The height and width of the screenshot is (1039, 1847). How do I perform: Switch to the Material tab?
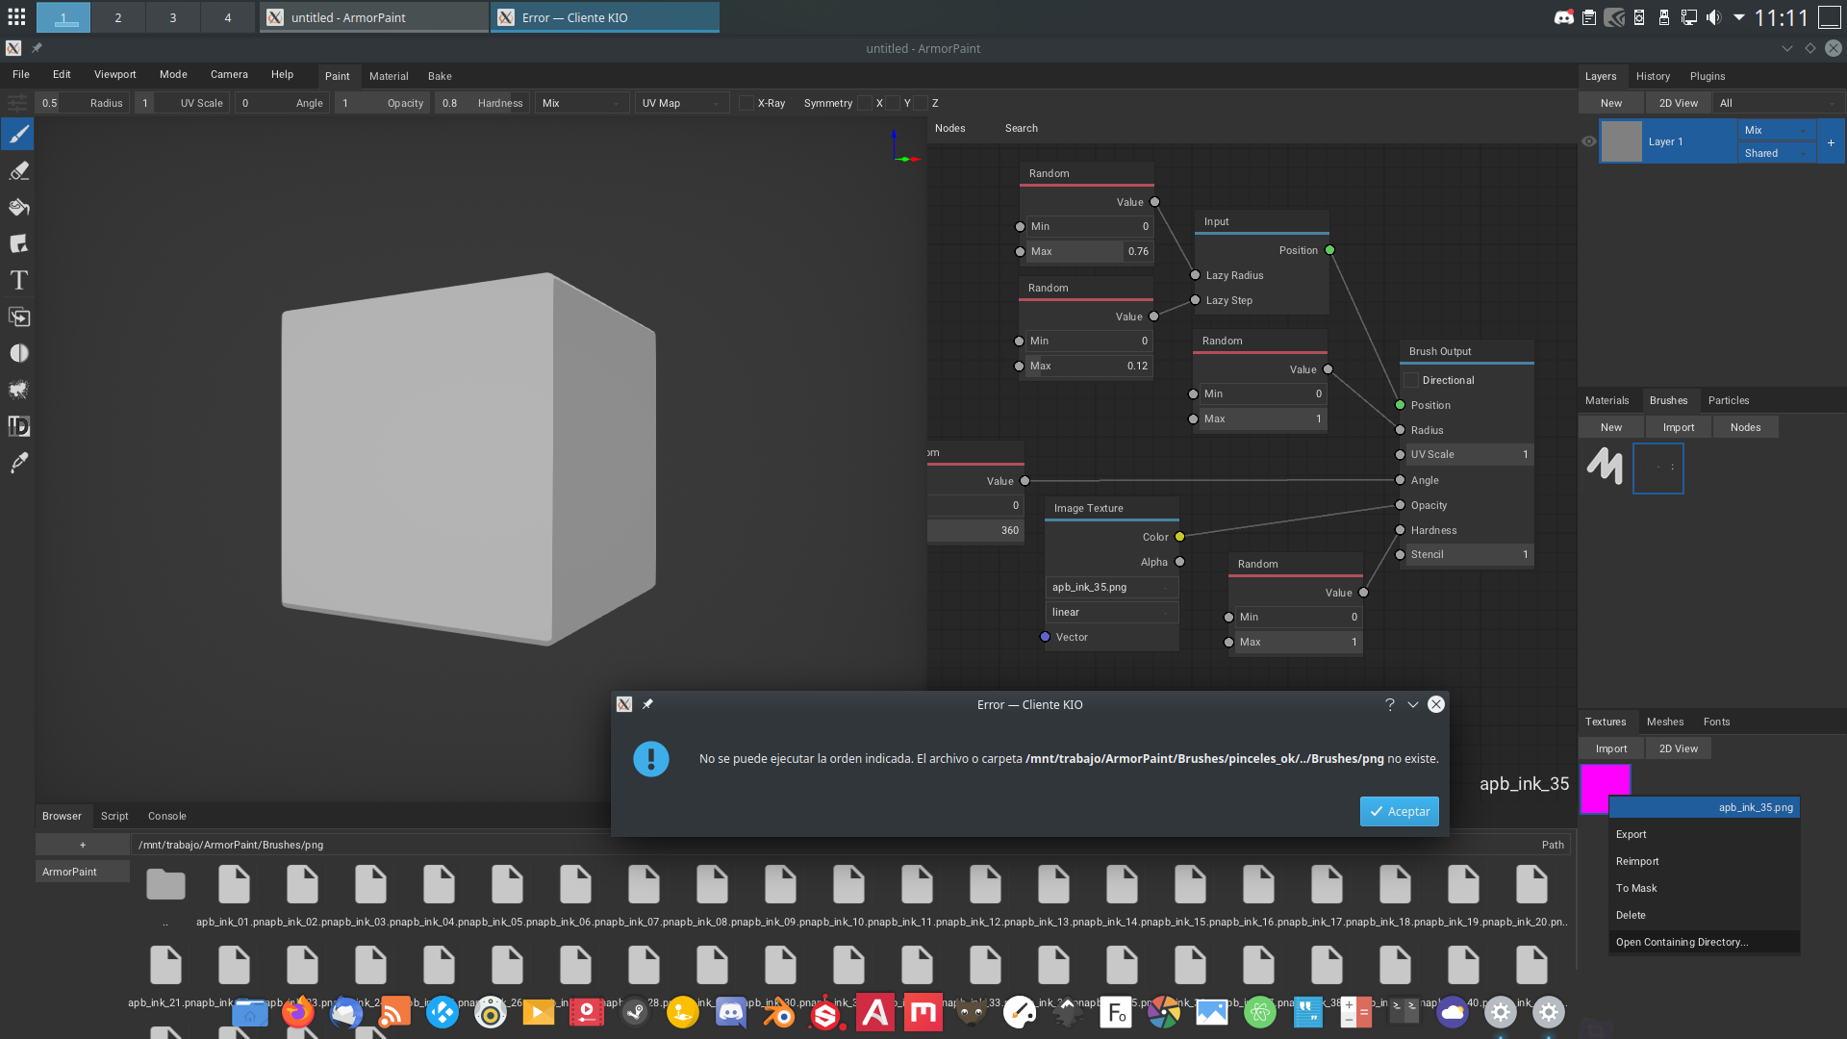point(389,76)
